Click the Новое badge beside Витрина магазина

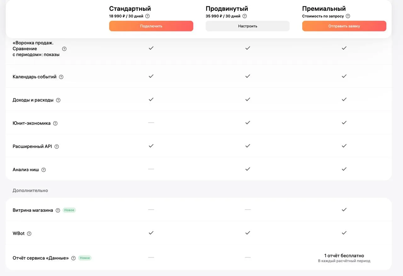pos(69,210)
